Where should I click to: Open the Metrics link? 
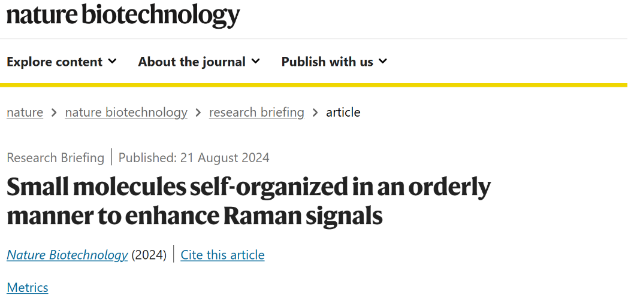point(28,288)
